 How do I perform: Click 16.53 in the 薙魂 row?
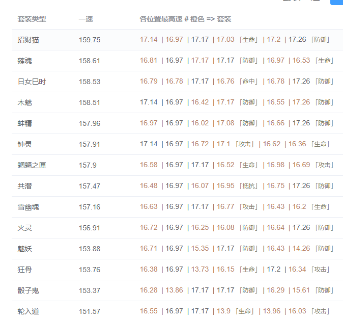301,60
